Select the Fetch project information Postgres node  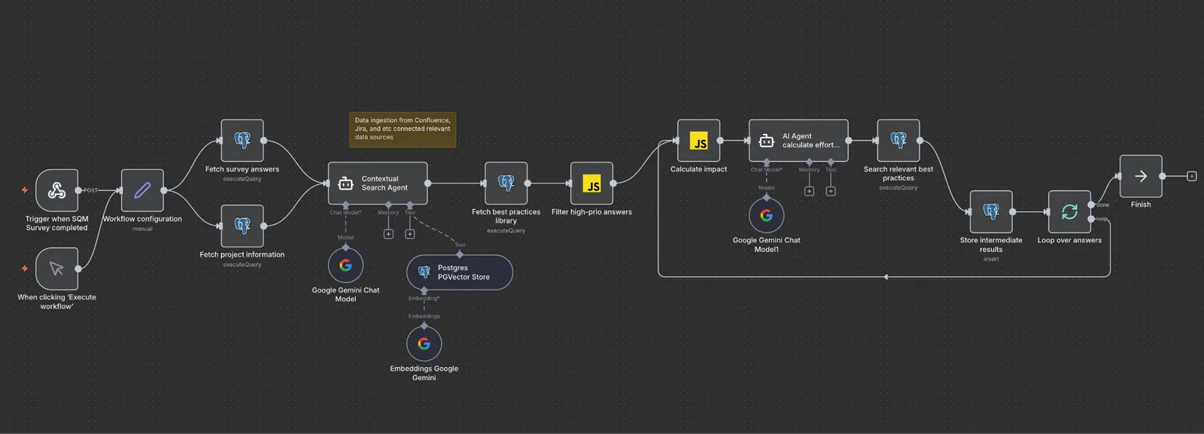pyautogui.click(x=242, y=226)
